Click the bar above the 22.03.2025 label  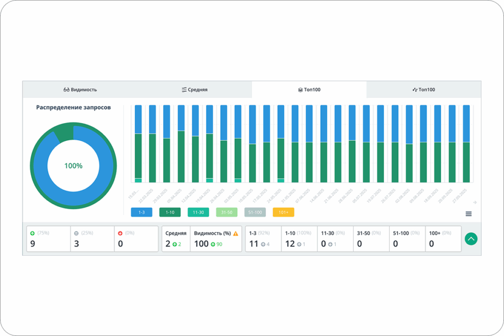153,144
